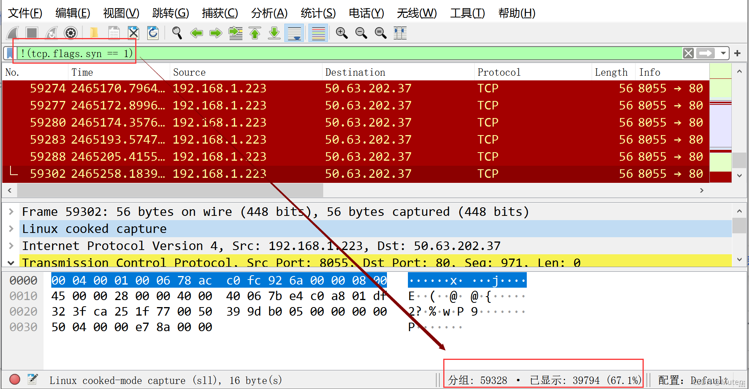Select packet row number 59280
749x389 pixels.
click(x=356, y=123)
